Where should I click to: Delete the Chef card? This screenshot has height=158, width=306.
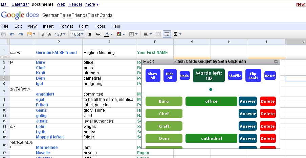[268, 114]
